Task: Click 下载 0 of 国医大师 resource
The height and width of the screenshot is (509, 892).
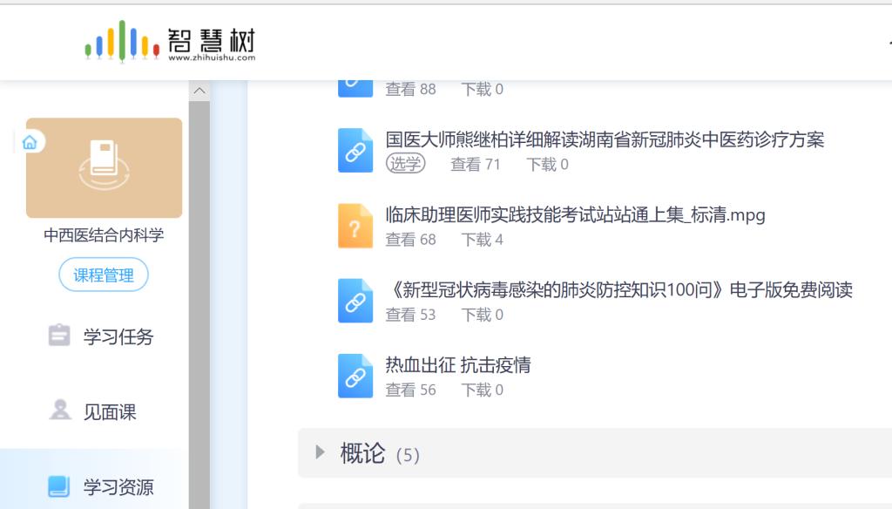Action: (x=547, y=165)
